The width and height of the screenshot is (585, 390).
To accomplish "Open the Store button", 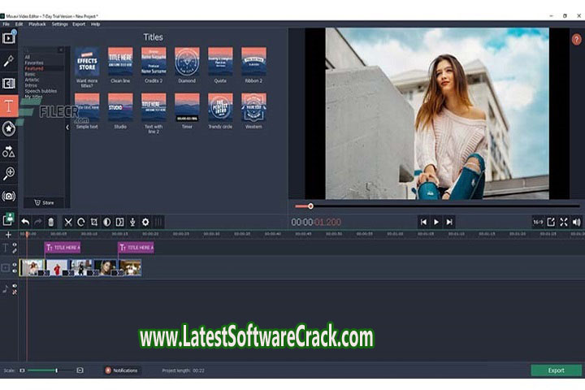I will point(44,202).
